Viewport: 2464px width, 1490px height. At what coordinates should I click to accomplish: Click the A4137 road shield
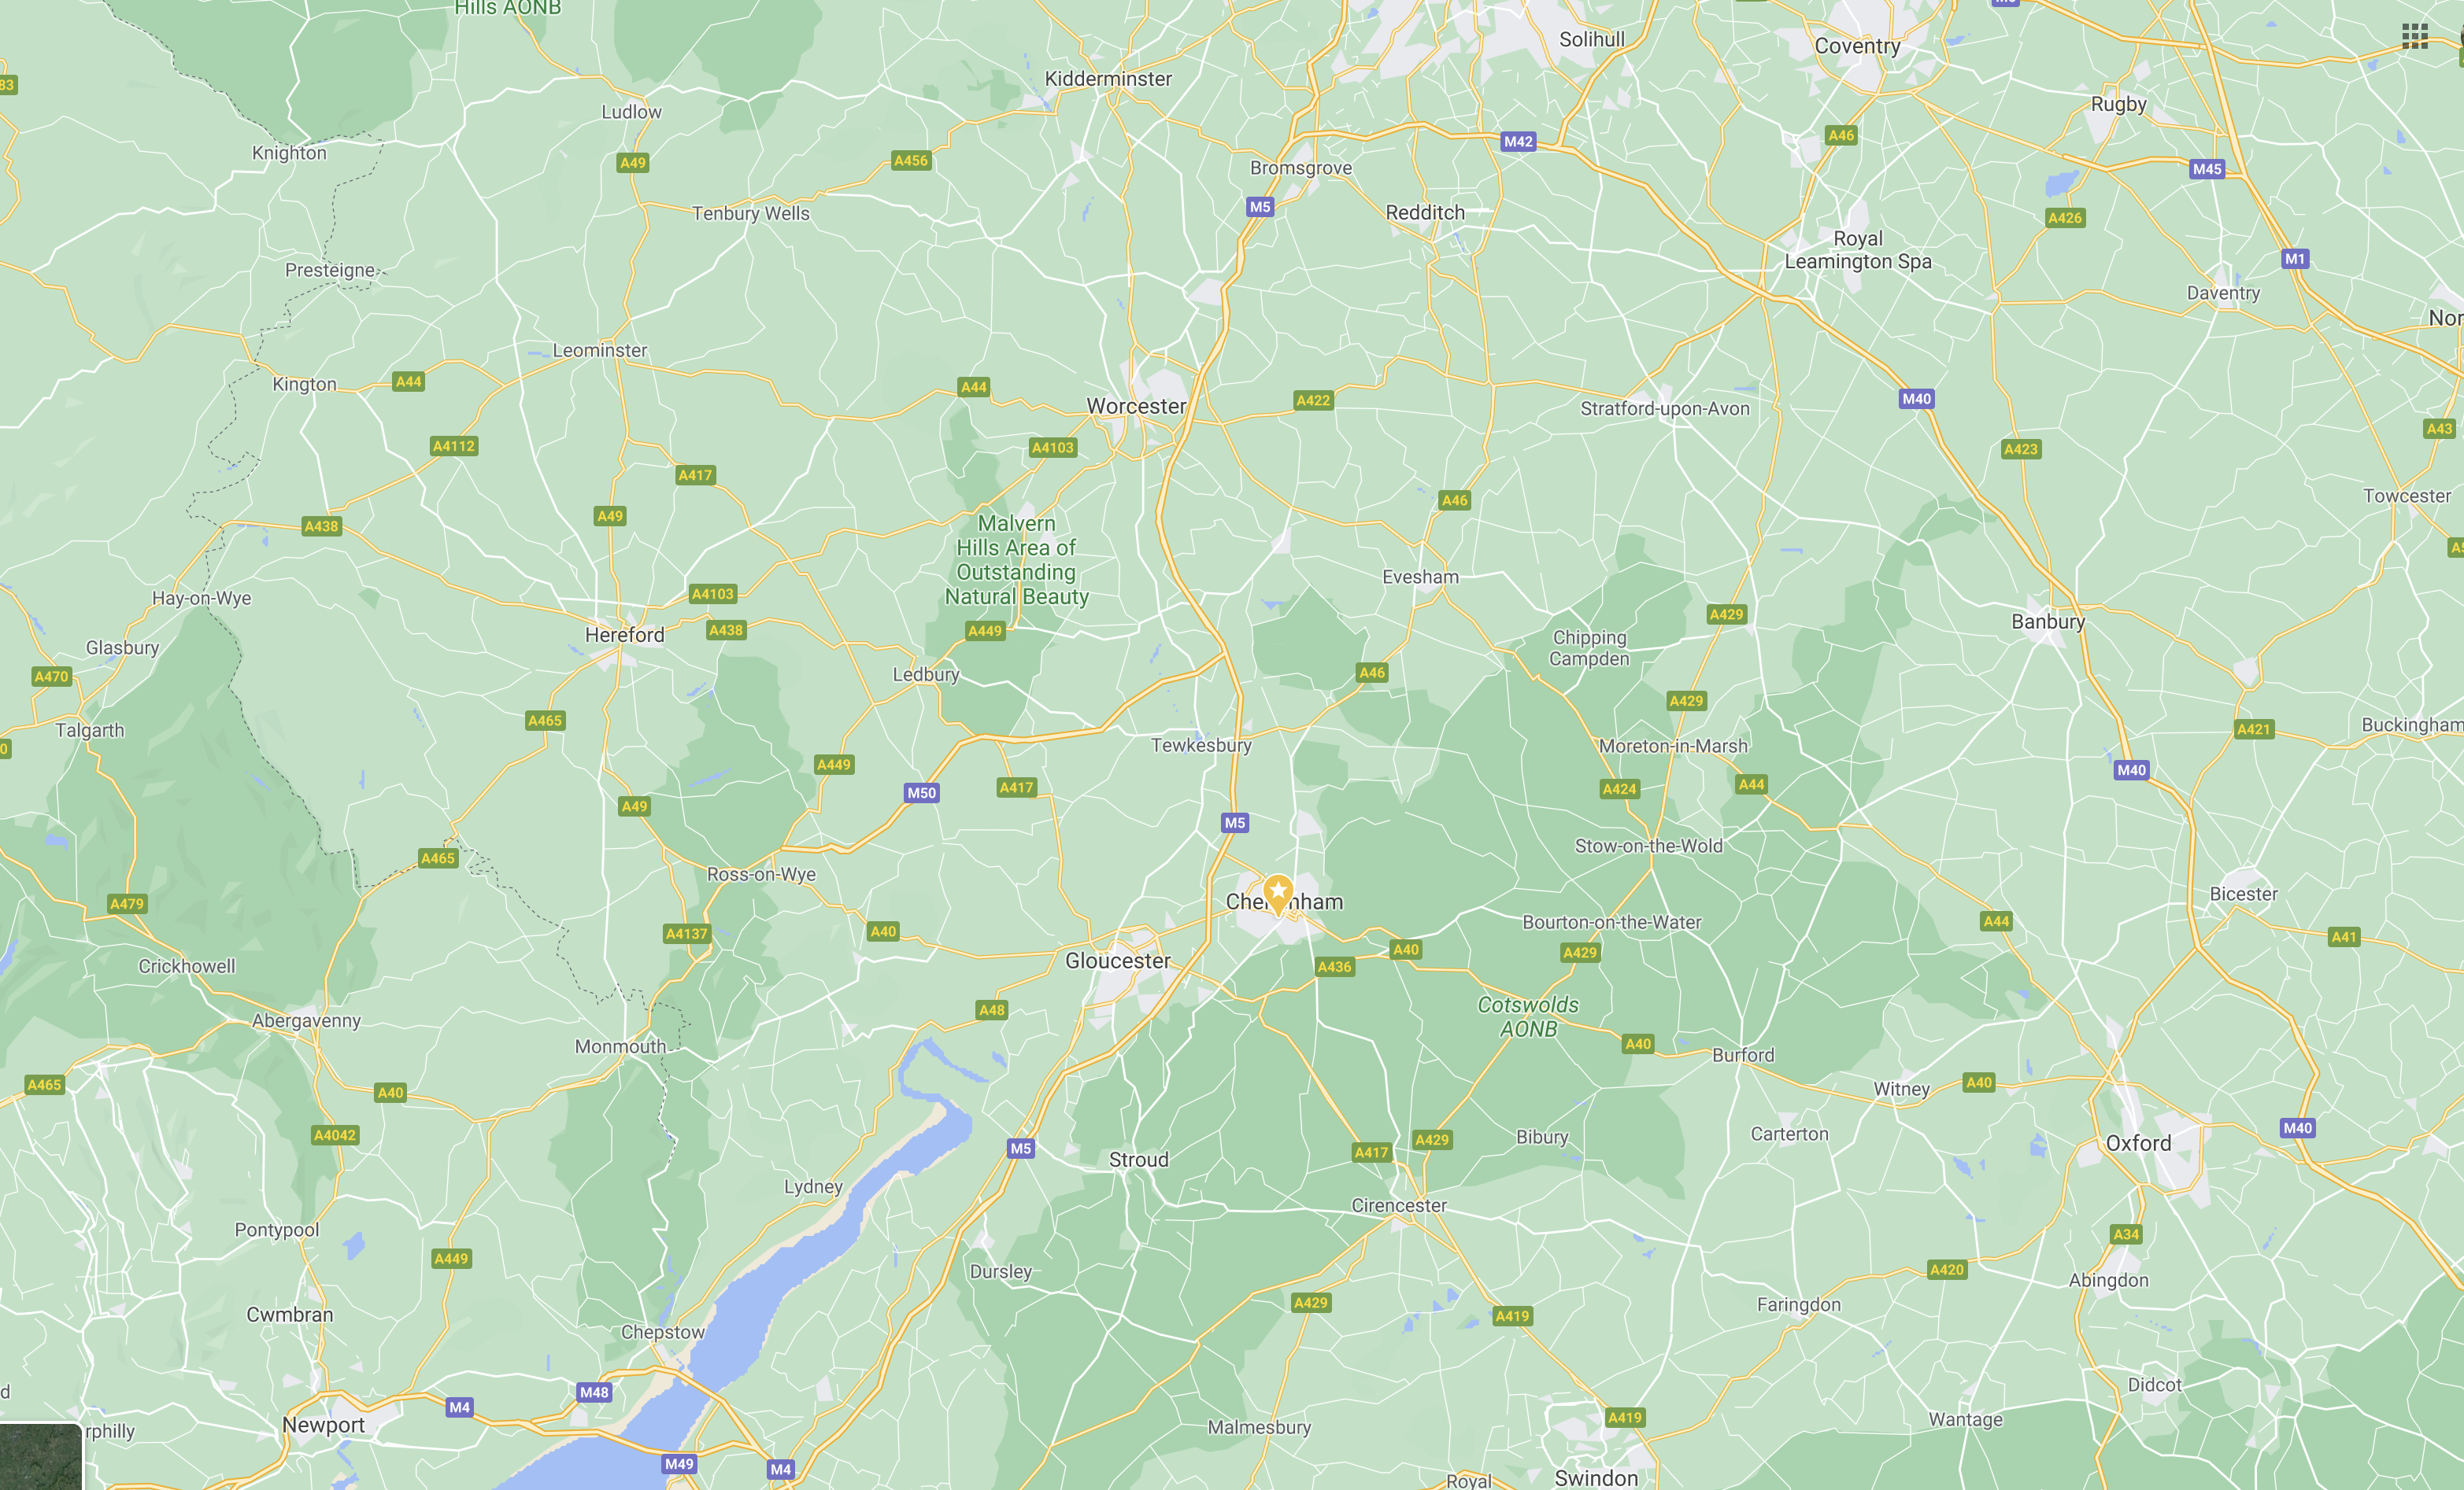687,933
